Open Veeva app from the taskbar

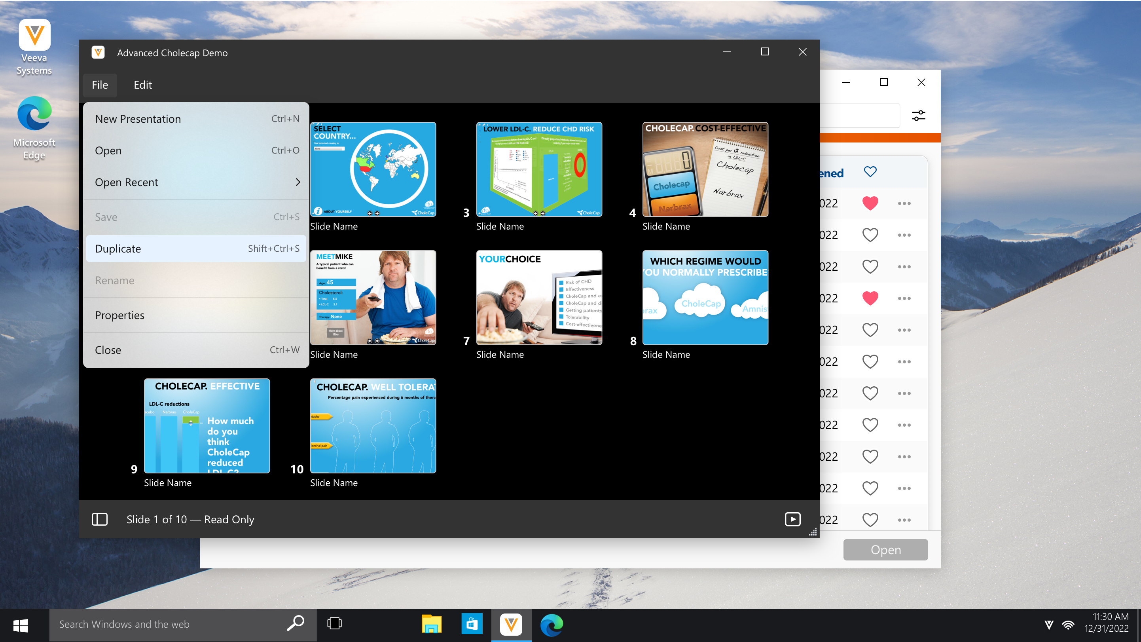pyautogui.click(x=511, y=624)
